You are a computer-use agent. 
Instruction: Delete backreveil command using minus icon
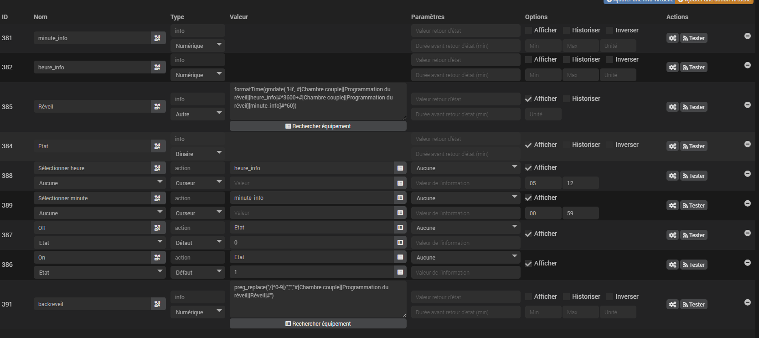point(748,302)
